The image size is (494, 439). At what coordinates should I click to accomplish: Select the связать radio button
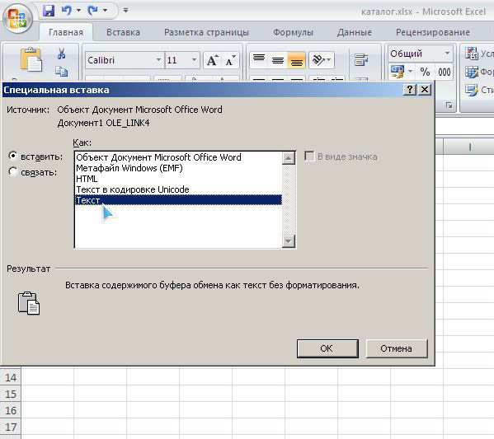coord(13,171)
